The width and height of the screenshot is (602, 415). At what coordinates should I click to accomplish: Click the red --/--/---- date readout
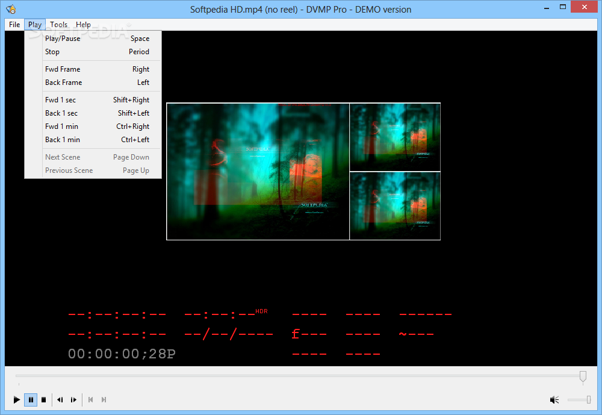click(x=229, y=334)
